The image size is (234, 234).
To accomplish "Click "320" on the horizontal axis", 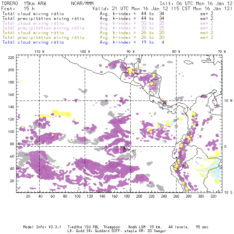I will tap(213, 196).
